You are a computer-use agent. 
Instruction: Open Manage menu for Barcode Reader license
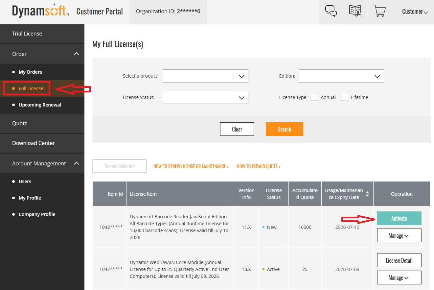(399, 235)
